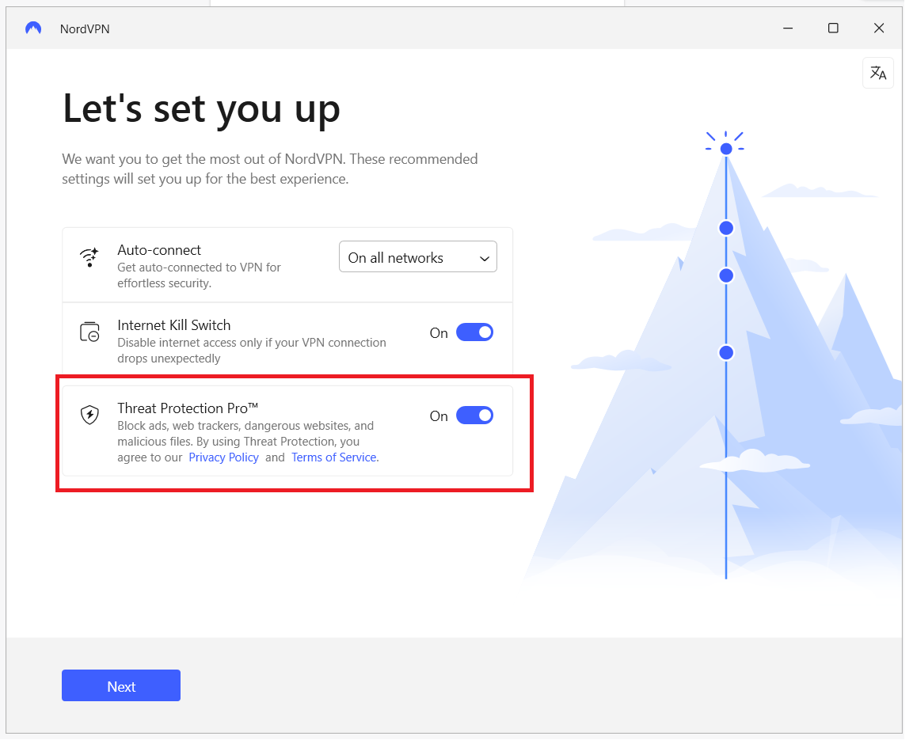This screenshot has height=740, width=913.
Task: Click the 'Auto-connect' label
Action: [159, 250]
